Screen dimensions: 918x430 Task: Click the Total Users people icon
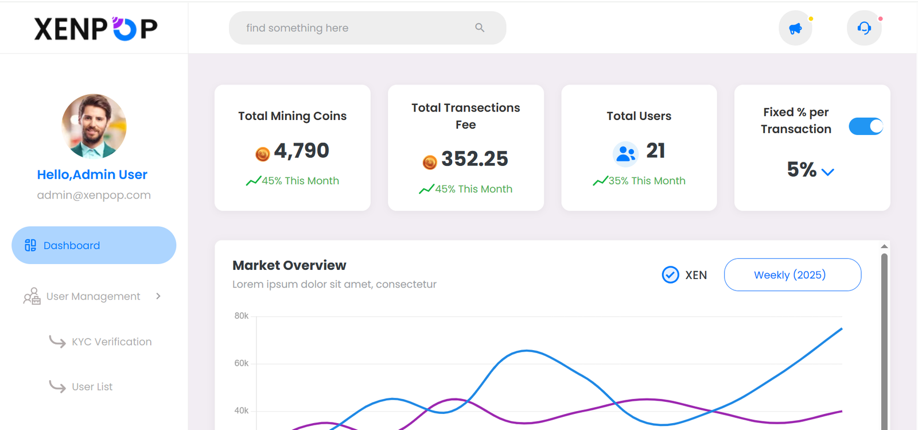click(625, 153)
